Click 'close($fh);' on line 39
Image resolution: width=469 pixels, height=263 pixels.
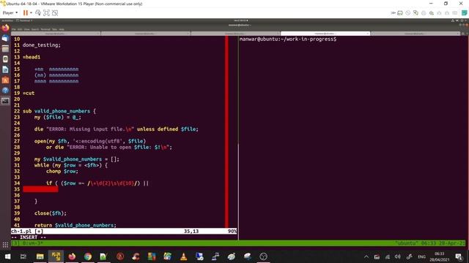[x=51, y=213]
